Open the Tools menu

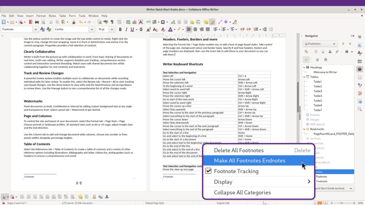point(82,16)
